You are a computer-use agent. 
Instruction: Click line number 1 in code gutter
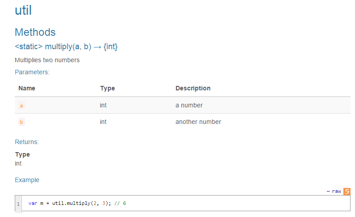(18, 204)
